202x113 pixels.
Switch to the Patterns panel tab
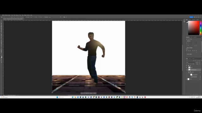tap(198, 19)
